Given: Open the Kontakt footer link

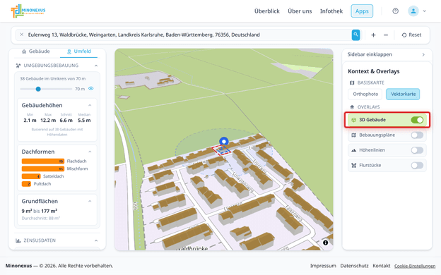Looking at the screenshot, I should click(x=382, y=266).
